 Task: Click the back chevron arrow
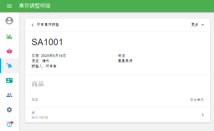pyautogui.click(x=32, y=25)
